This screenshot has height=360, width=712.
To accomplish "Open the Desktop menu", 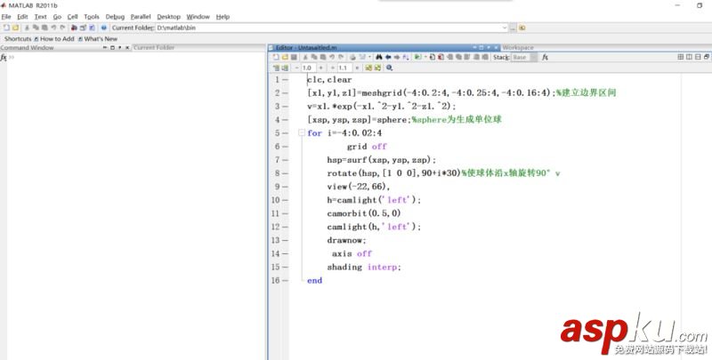I will (169, 17).
